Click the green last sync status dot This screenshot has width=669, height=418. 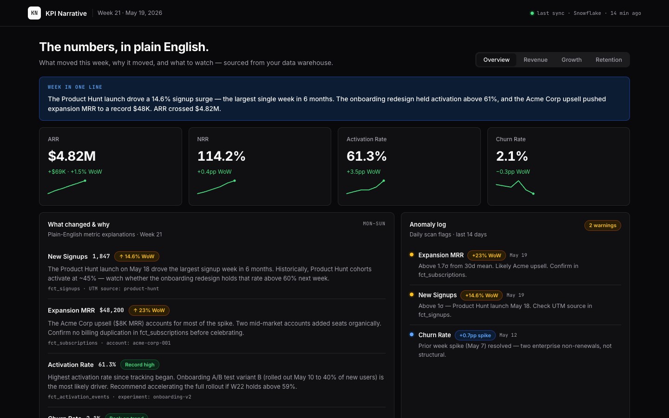coord(532,13)
